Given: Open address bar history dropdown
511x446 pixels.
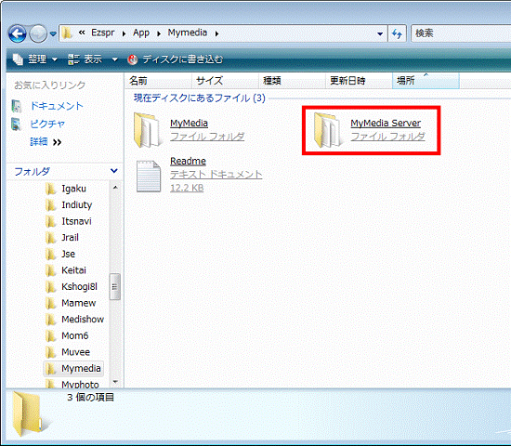Looking at the screenshot, I should click(380, 33).
